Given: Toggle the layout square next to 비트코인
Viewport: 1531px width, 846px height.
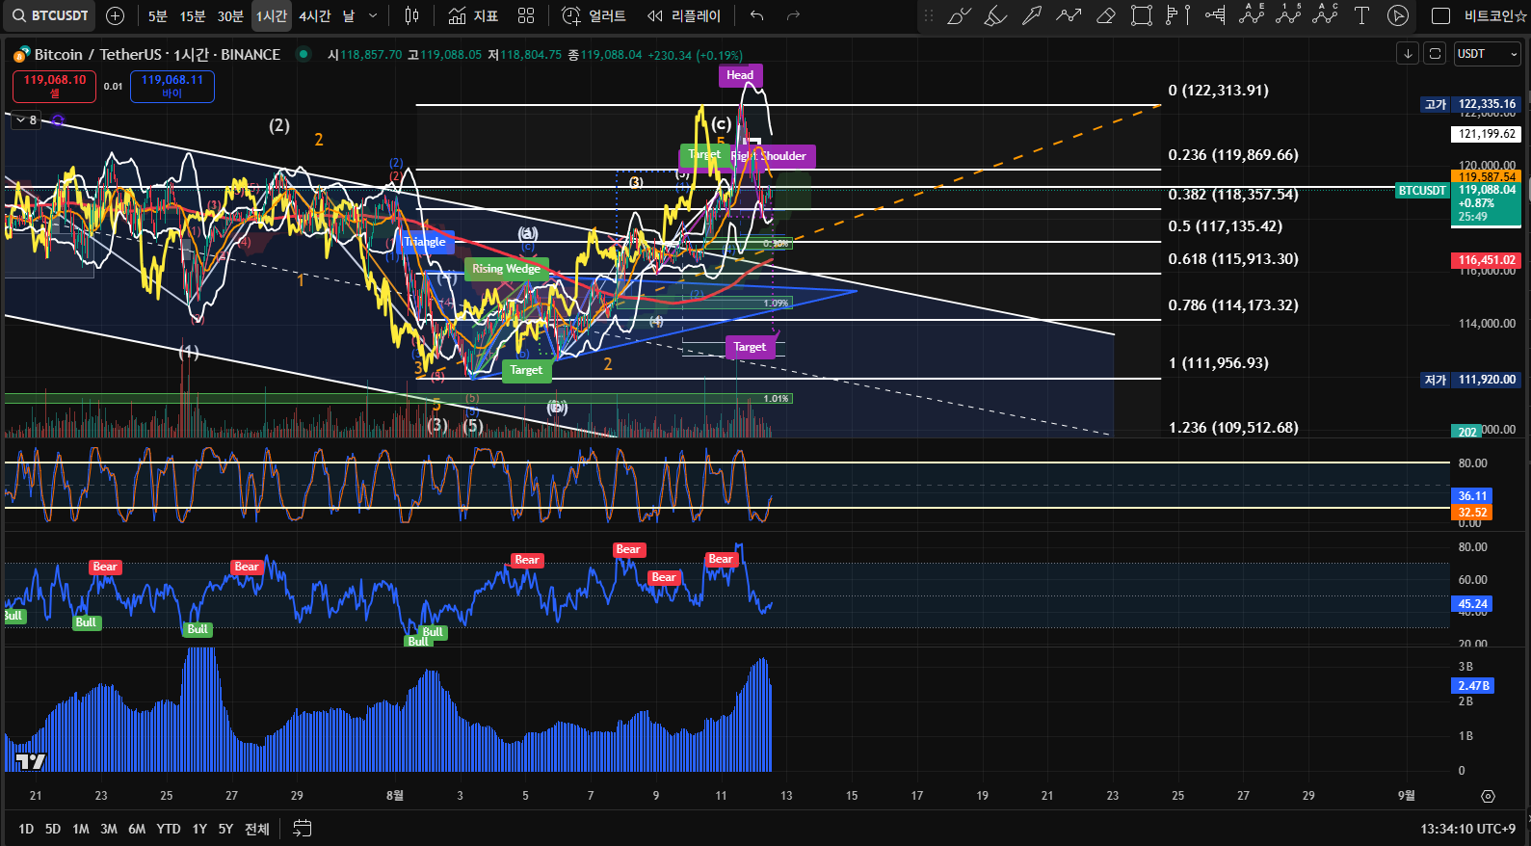Looking at the screenshot, I should pos(1440,15).
